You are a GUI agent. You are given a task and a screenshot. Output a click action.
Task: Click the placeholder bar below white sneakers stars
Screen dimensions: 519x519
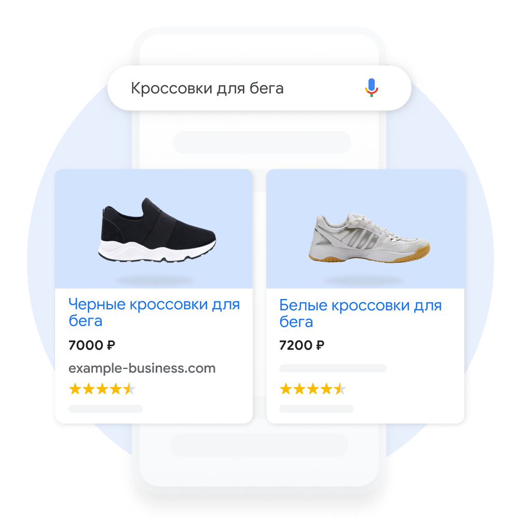tap(317, 409)
